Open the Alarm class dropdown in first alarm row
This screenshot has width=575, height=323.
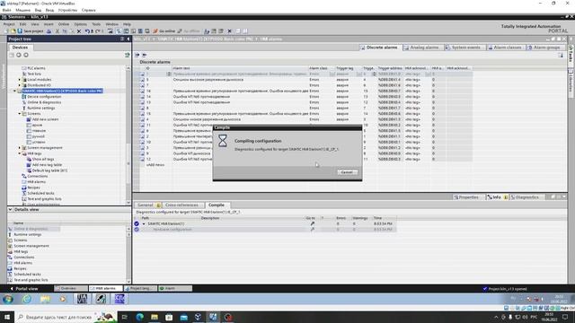click(332, 74)
